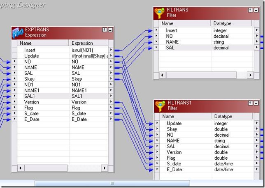Select the SAL1 port name in EXPTRANS
The height and width of the screenshot is (188, 265).
[x=30, y=96]
